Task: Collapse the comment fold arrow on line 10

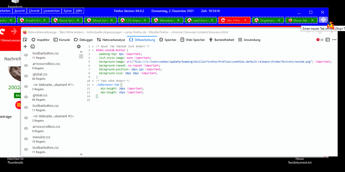Action: click(93, 81)
